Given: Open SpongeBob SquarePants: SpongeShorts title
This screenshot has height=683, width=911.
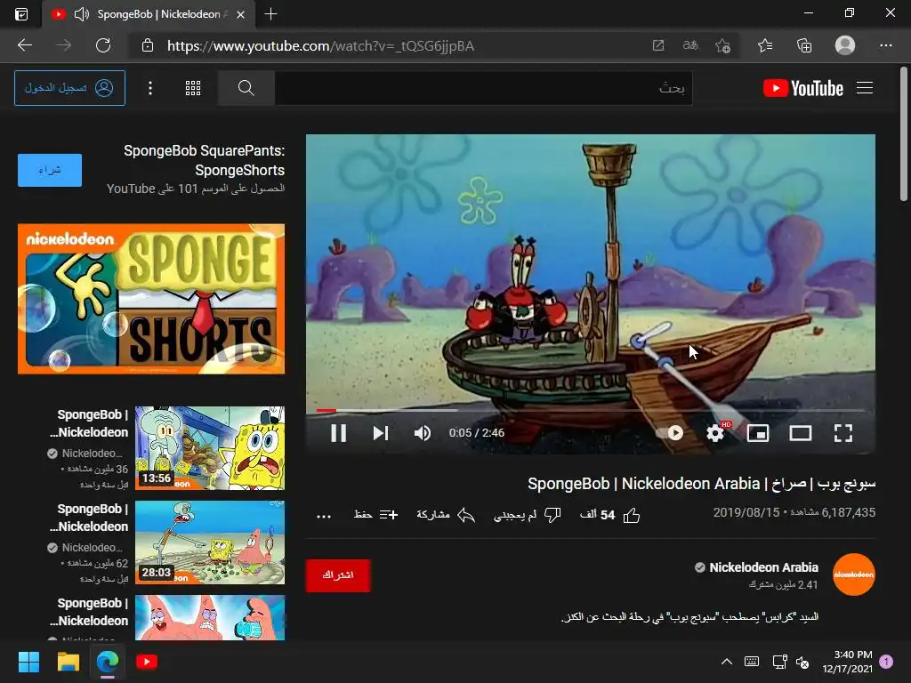Looking at the screenshot, I should click(204, 160).
